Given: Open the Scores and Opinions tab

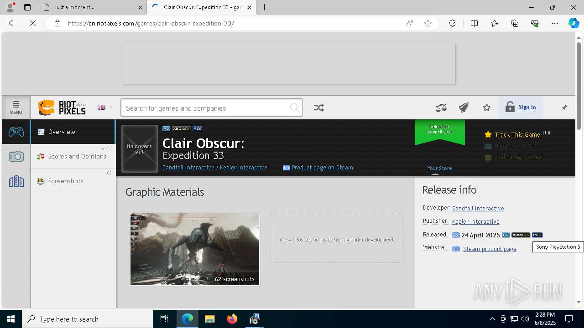Looking at the screenshot, I should point(73,156).
